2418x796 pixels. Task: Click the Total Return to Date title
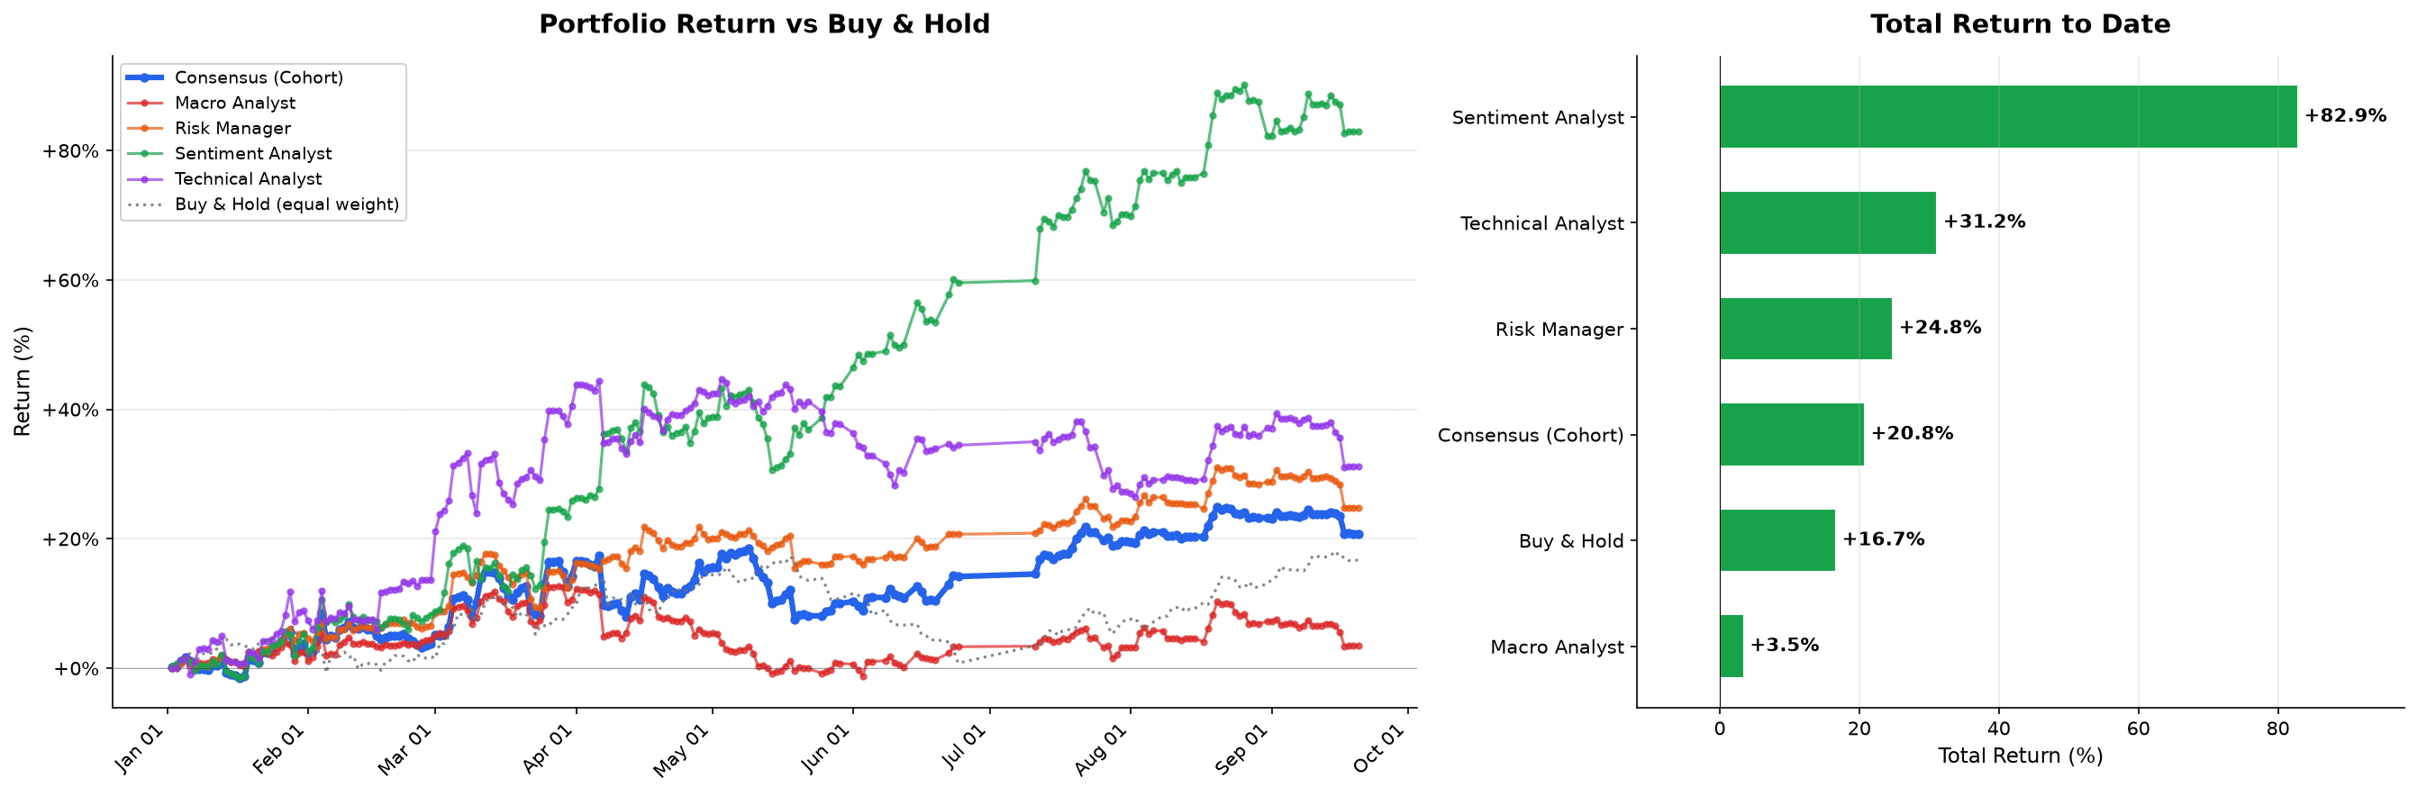click(x=2020, y=23)
